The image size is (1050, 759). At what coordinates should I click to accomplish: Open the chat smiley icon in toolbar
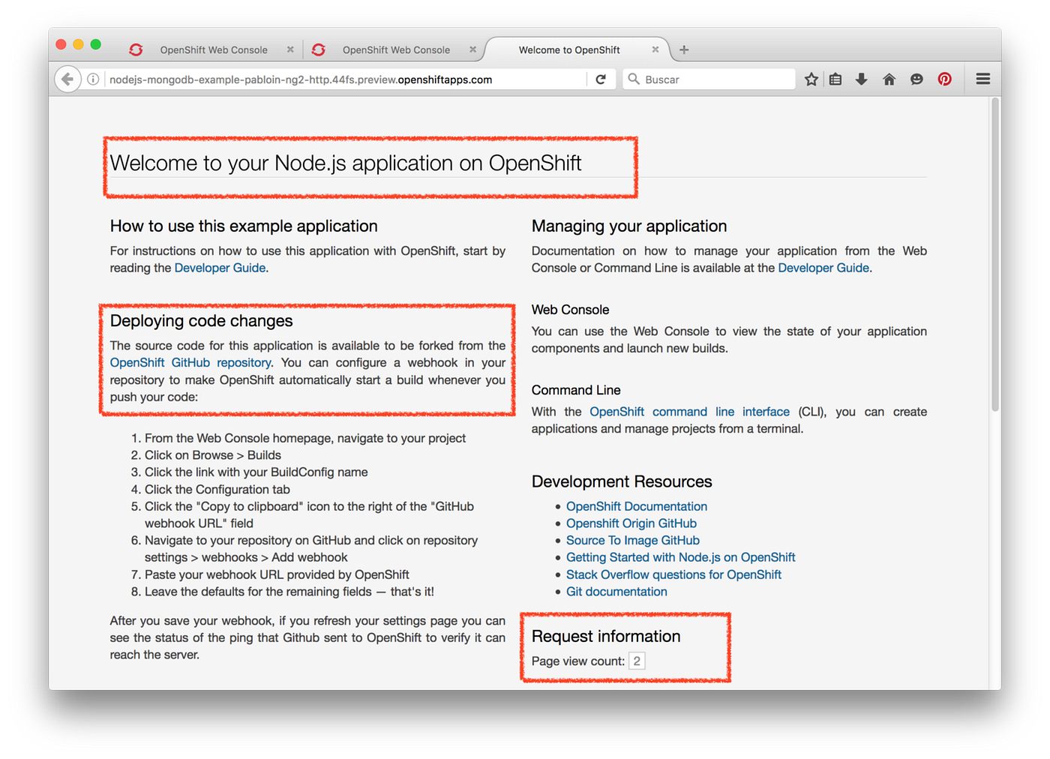click(x=916, y=79)
